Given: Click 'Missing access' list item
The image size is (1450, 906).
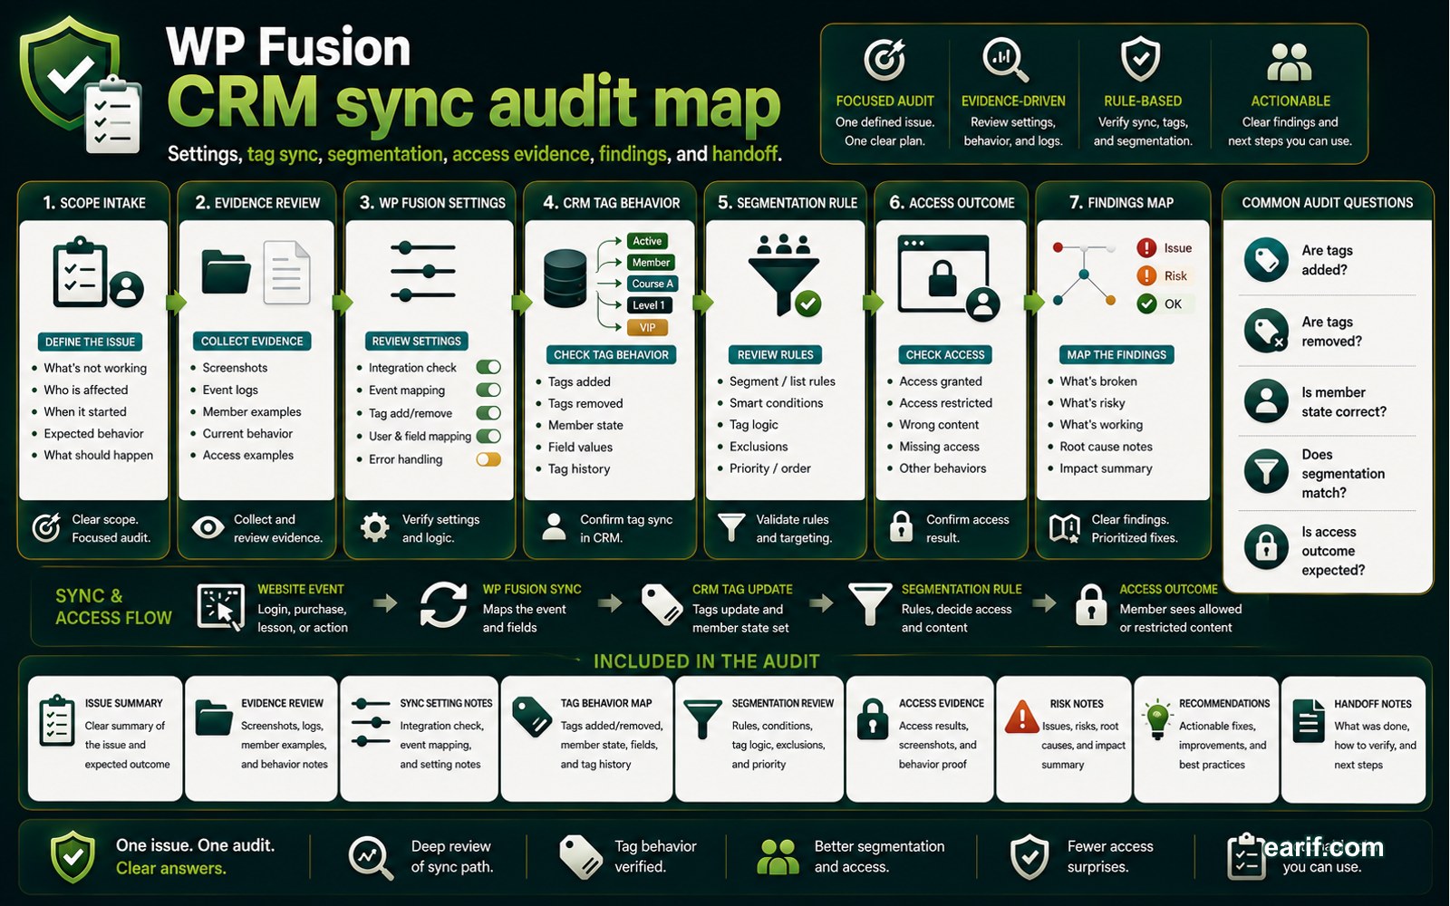Looking at the screenshot, I should point(939,447).
